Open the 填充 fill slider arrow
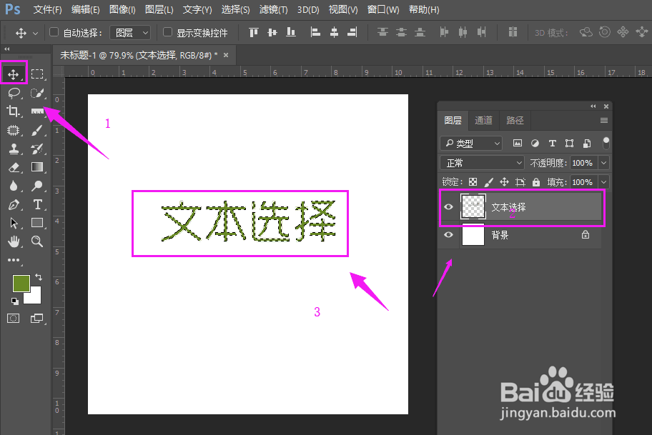The width and height of the screenshot is (652, 435). (604, 182)
